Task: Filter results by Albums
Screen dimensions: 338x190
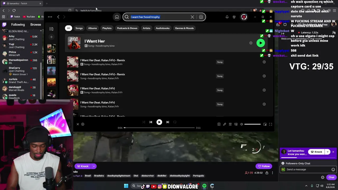Action: [x=92, y=28]
